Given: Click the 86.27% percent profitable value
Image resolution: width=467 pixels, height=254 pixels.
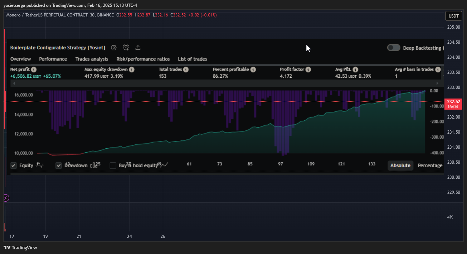Looking at the screenshot, I should tap(220, 76).
